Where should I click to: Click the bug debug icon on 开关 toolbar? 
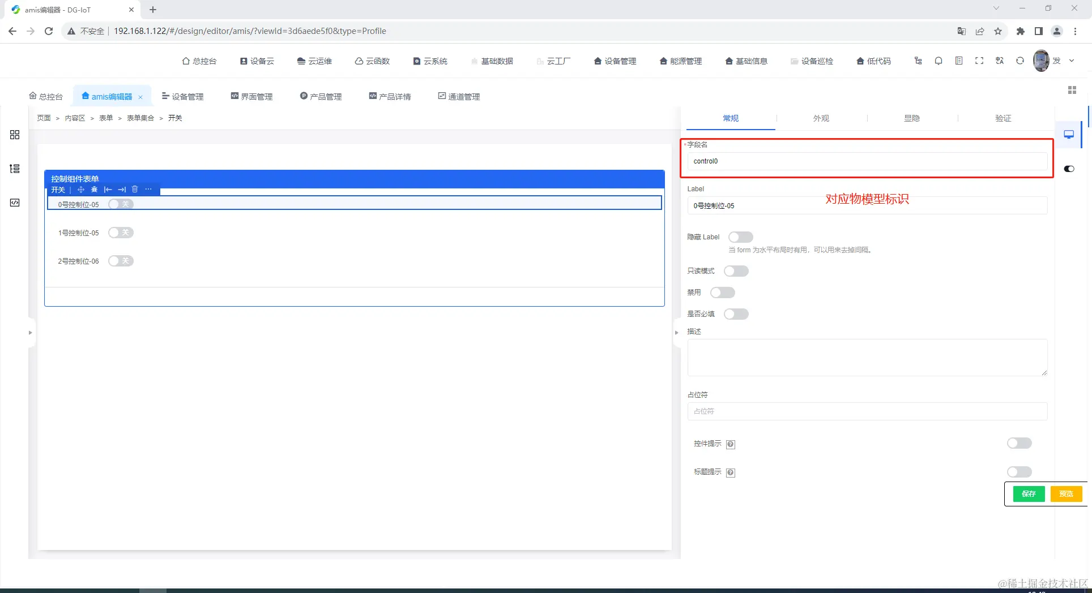95,190
